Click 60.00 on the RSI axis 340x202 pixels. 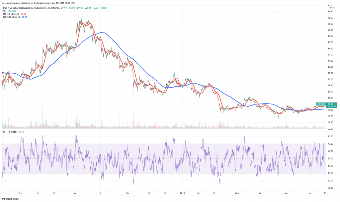(x=330, y=151)
